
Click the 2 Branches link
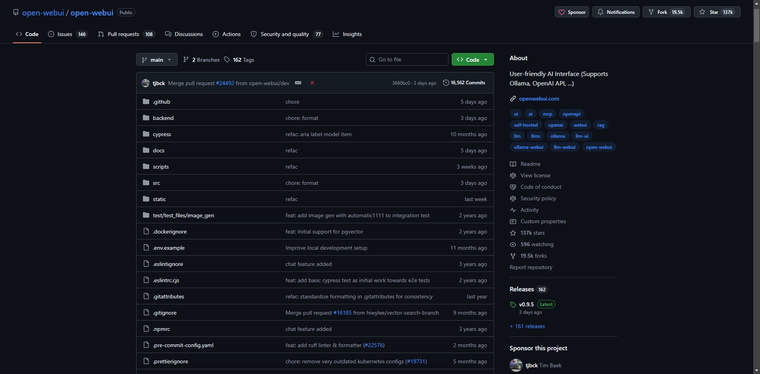tap(201, 60)
